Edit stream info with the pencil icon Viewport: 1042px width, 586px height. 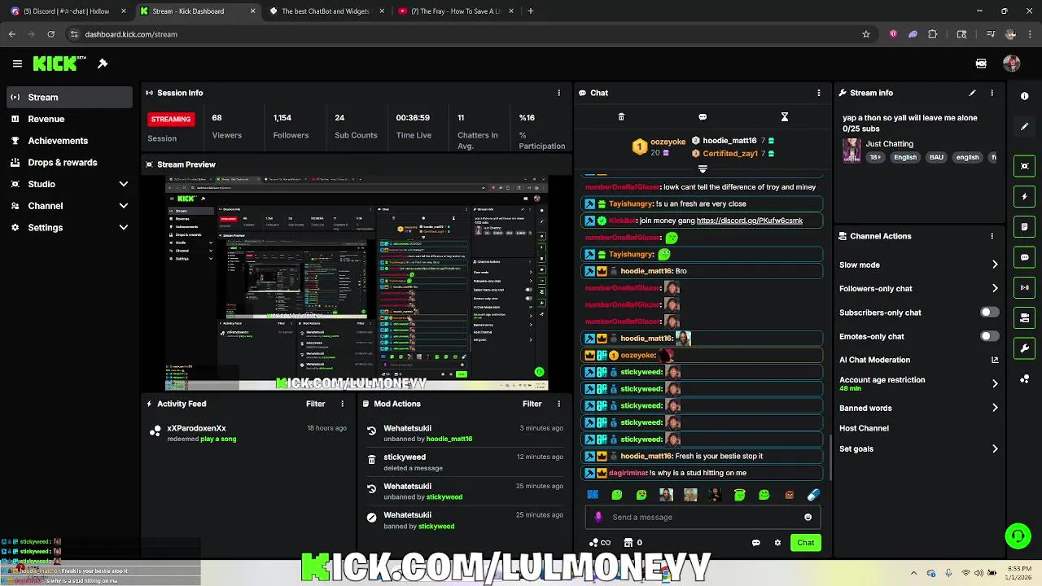[972, 93]
